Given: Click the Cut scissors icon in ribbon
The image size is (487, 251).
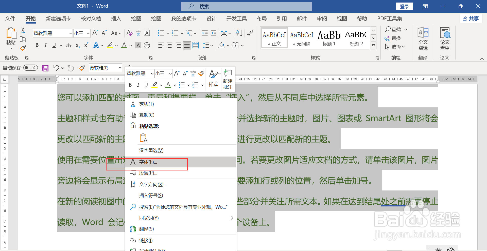Looking at the screenshot, I should pyautogui.click(x=23, y=31).
